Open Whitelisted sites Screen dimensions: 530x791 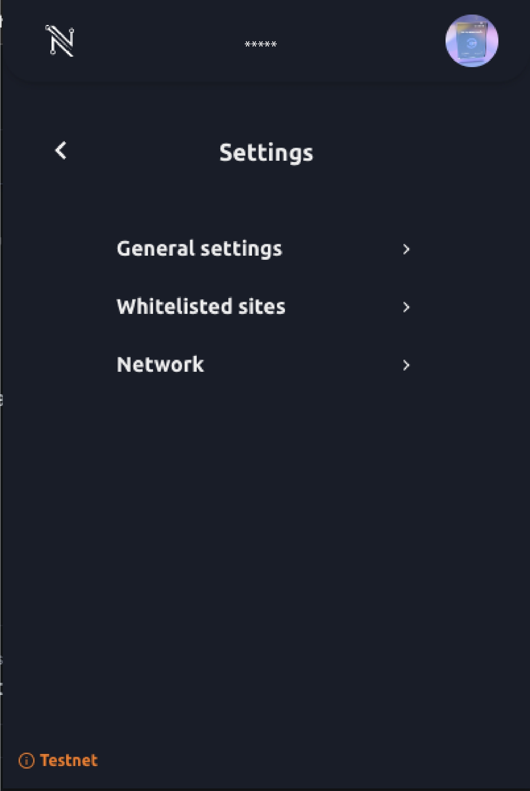(201, 307)
